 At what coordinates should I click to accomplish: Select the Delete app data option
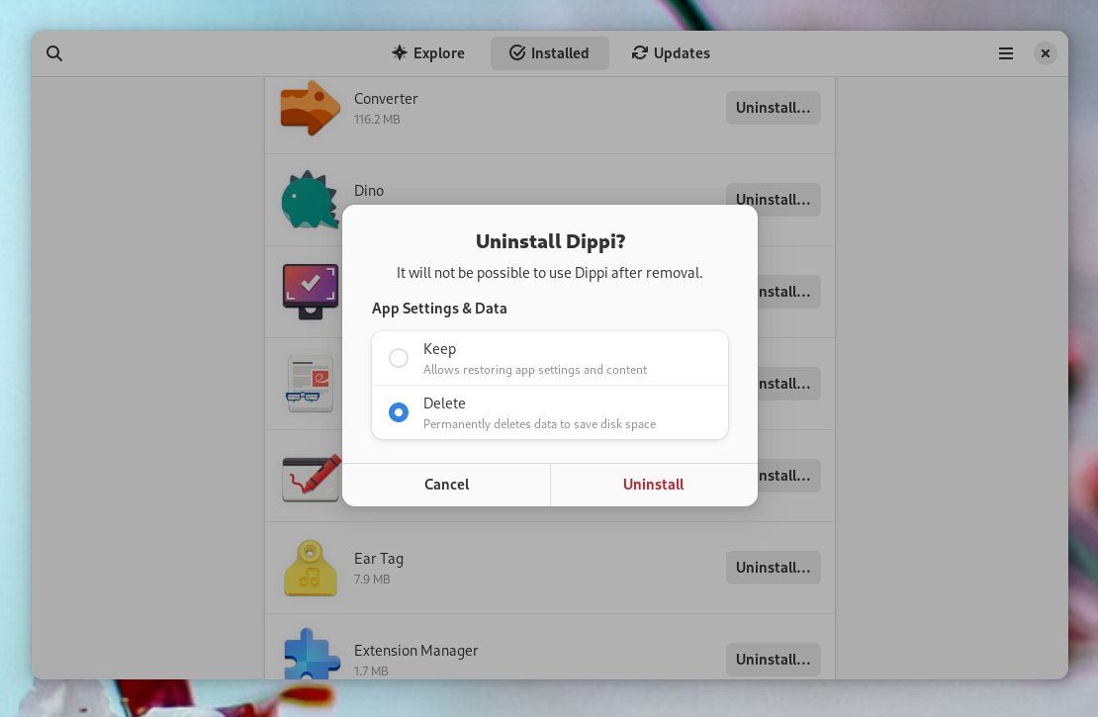(399, 412)
